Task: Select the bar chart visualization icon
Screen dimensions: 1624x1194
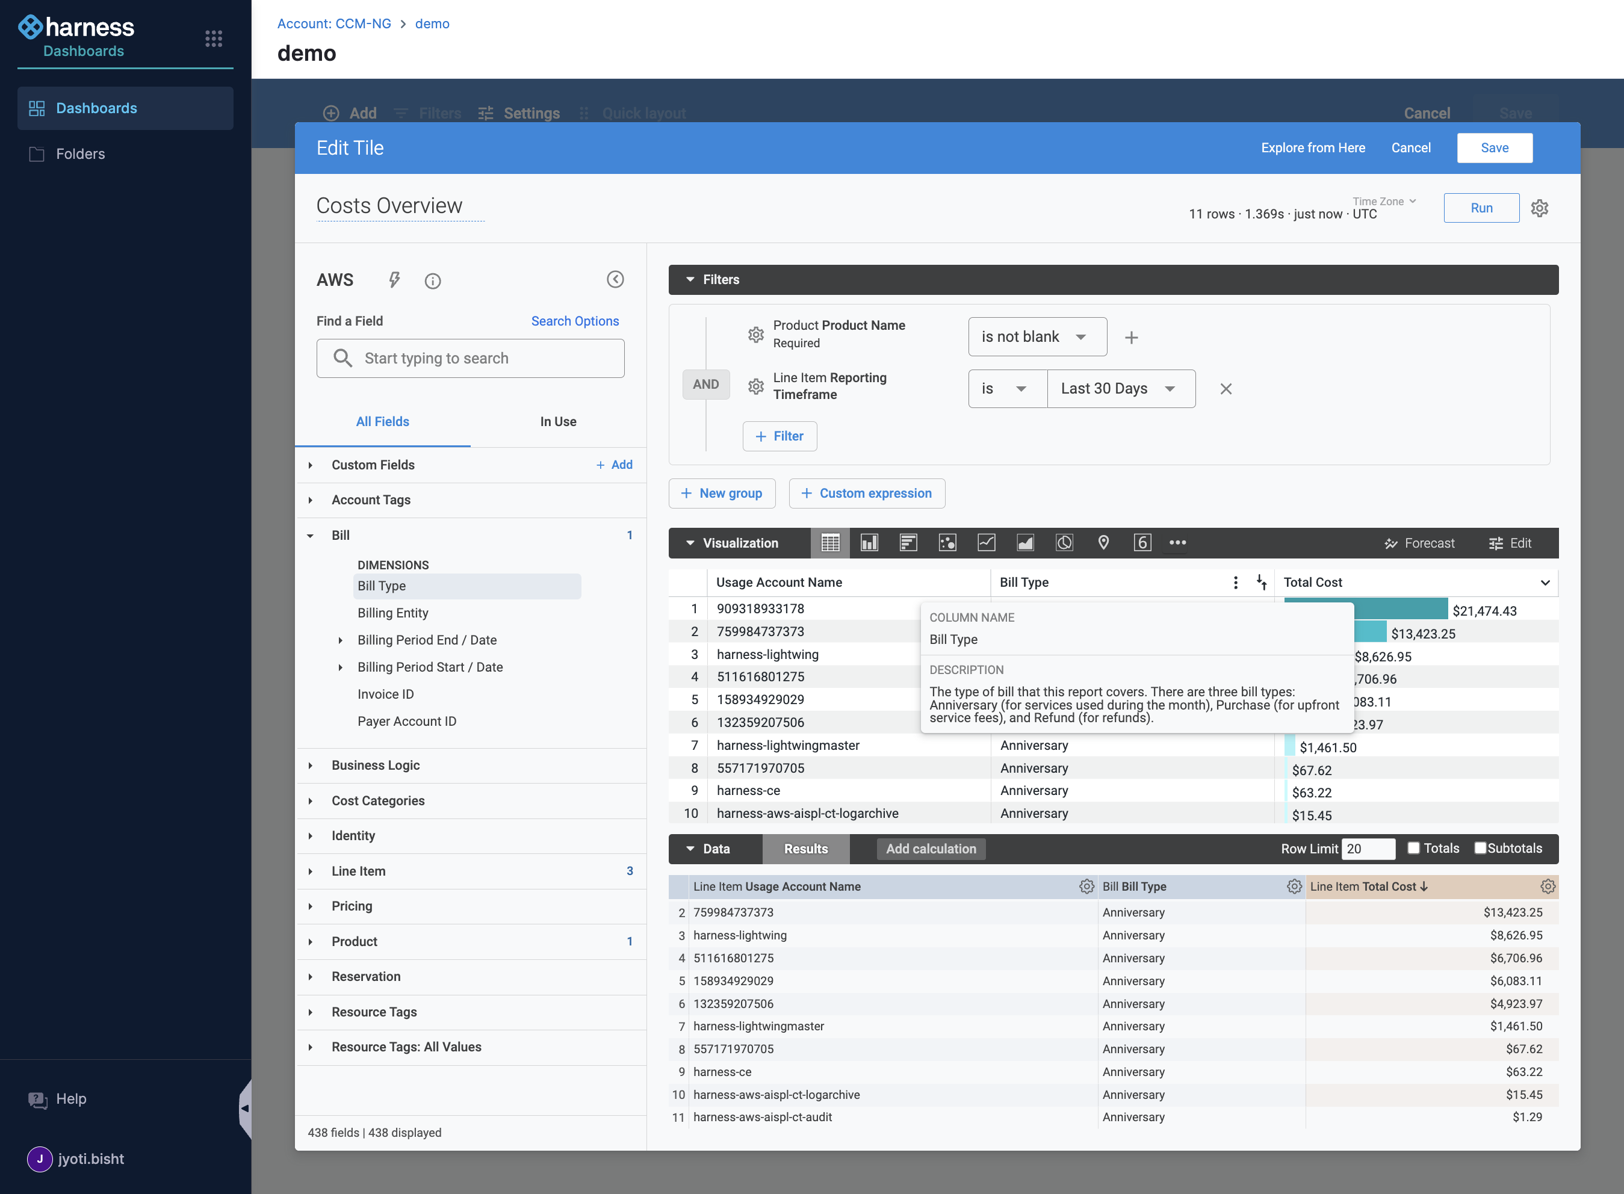Action: pyautogui.click(x=908, y=543)
